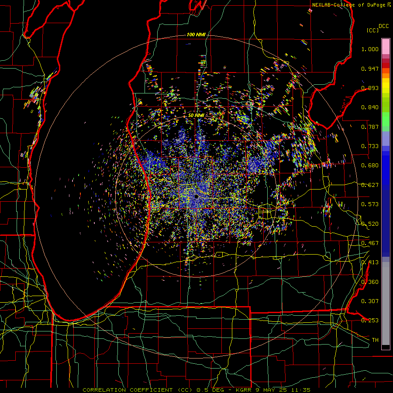This screenshot has width=393, height=393.
Task: Click the [CC] units label above color bar
Action: [x=372, y=30]
